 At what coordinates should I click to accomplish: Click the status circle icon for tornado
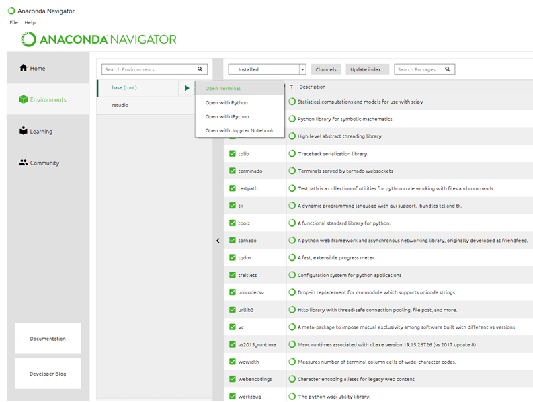pos(292,240)
